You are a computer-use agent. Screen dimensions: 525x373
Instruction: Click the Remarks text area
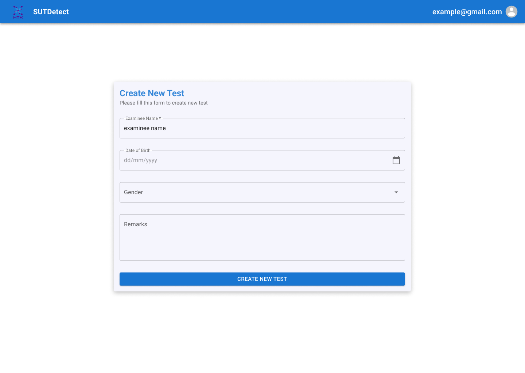[x=262, y=237]
